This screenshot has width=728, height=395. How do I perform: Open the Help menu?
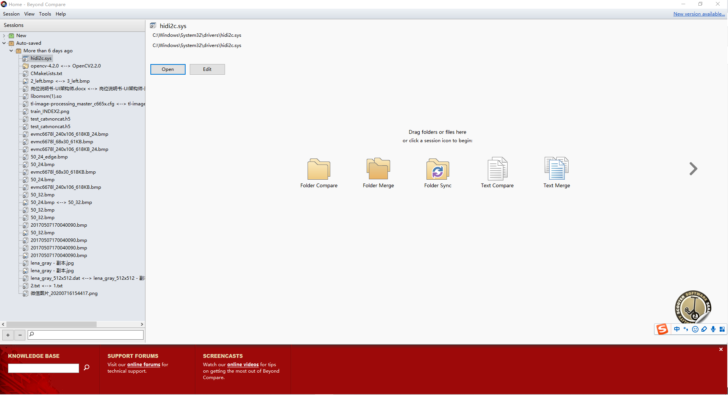[x=61, y=14]
